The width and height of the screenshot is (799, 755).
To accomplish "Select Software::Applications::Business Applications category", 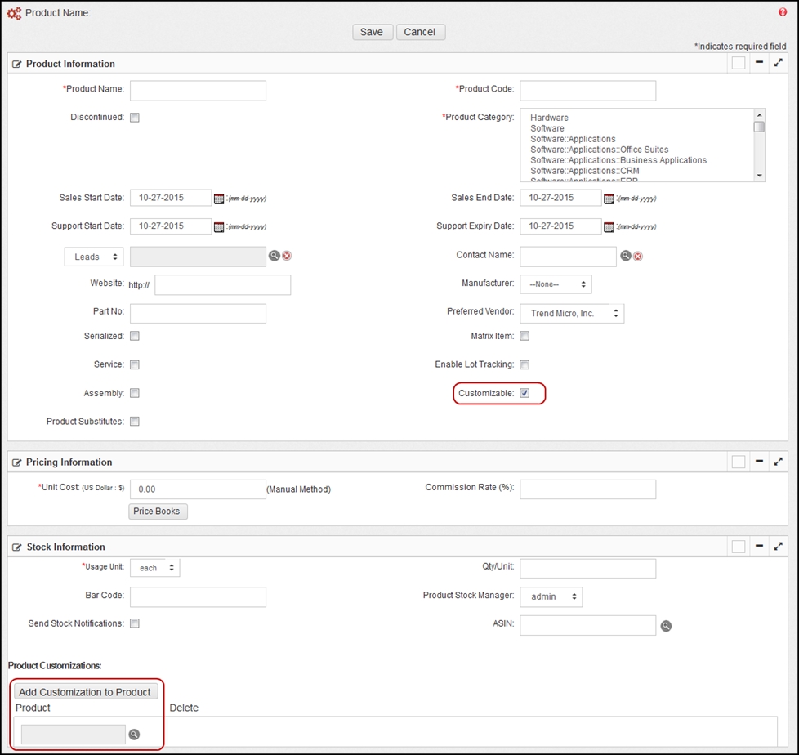I will click(618, 161).
